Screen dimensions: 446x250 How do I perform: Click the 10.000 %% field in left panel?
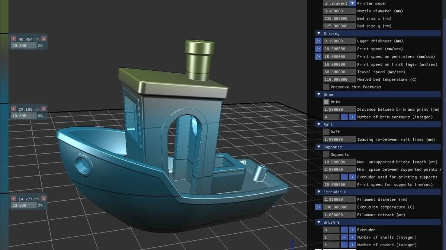point(24,116)
